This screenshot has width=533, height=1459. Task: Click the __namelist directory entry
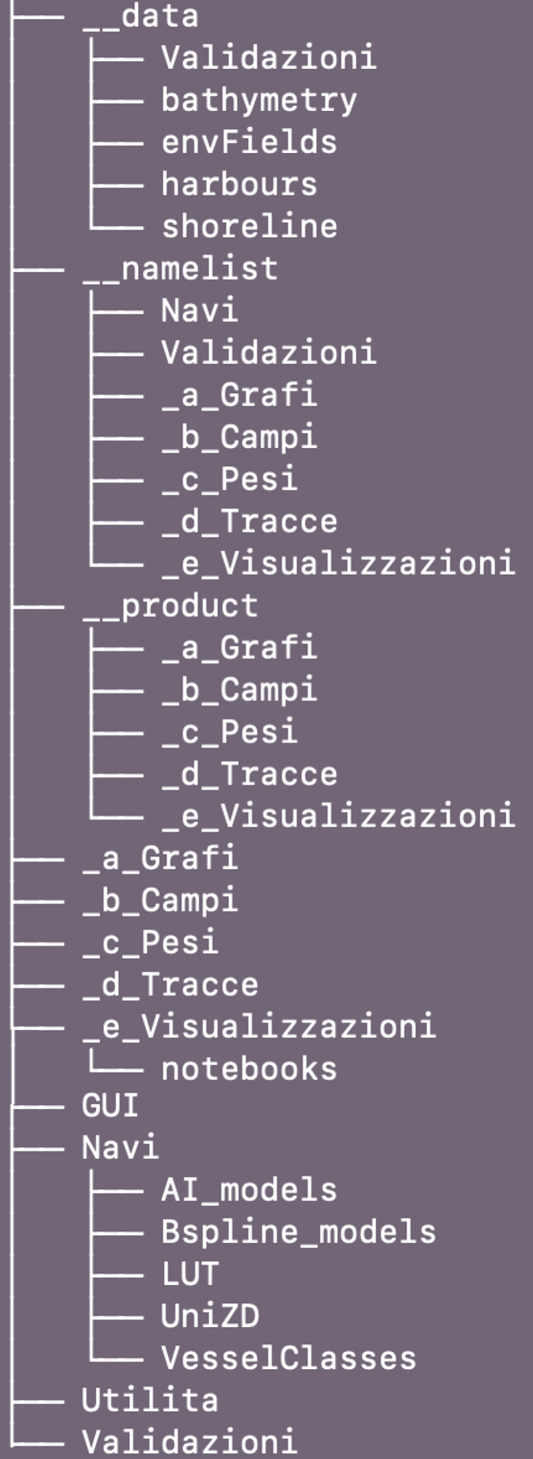[180, 268]
